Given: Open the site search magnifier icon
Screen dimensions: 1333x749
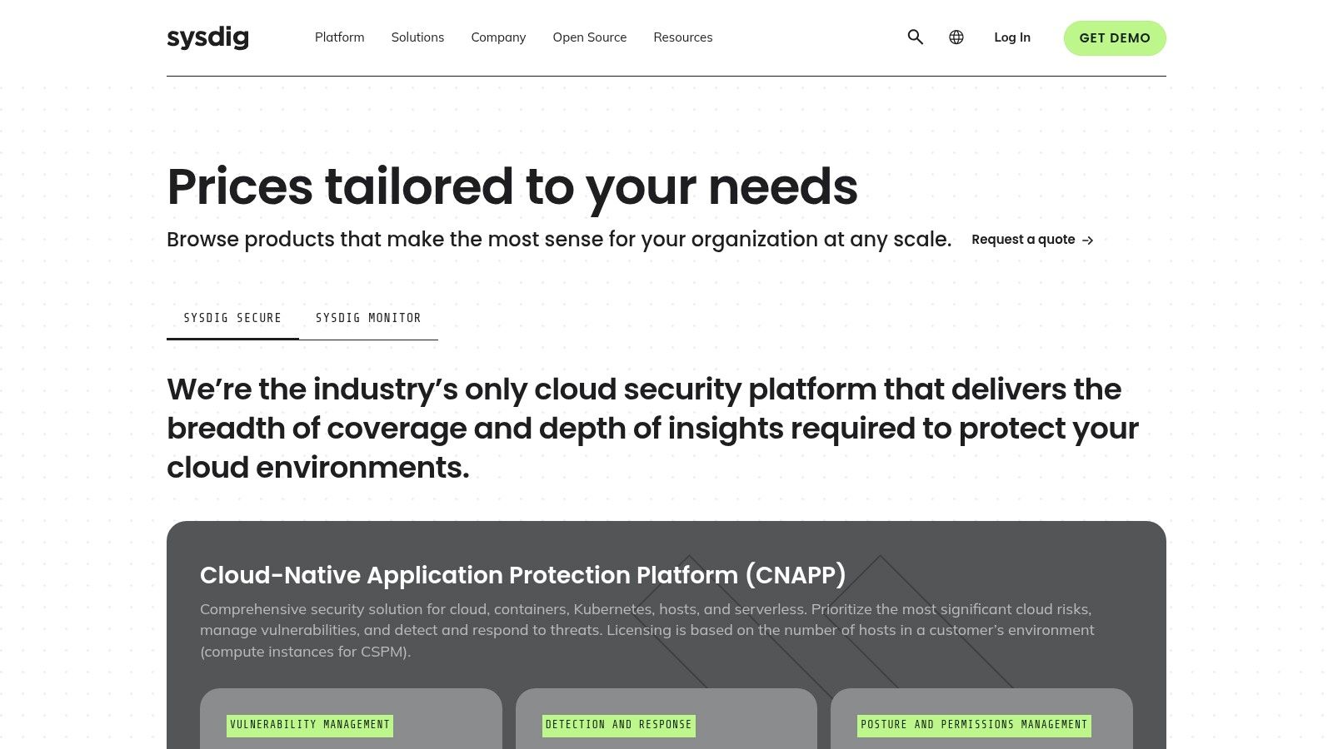Looking at the screenshot, I should pos(915,37).
